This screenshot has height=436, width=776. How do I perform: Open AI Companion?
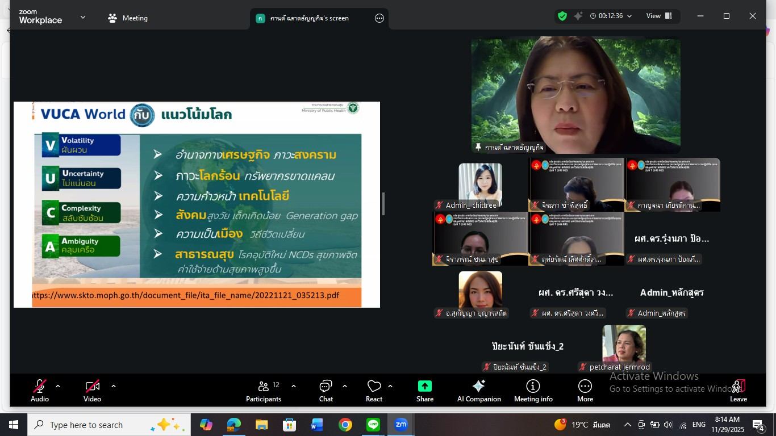point(479,391)
